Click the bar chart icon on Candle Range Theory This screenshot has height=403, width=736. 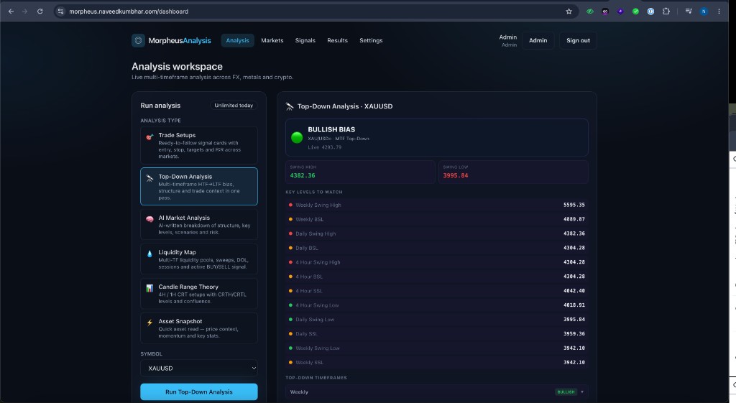tap(149, 288)
